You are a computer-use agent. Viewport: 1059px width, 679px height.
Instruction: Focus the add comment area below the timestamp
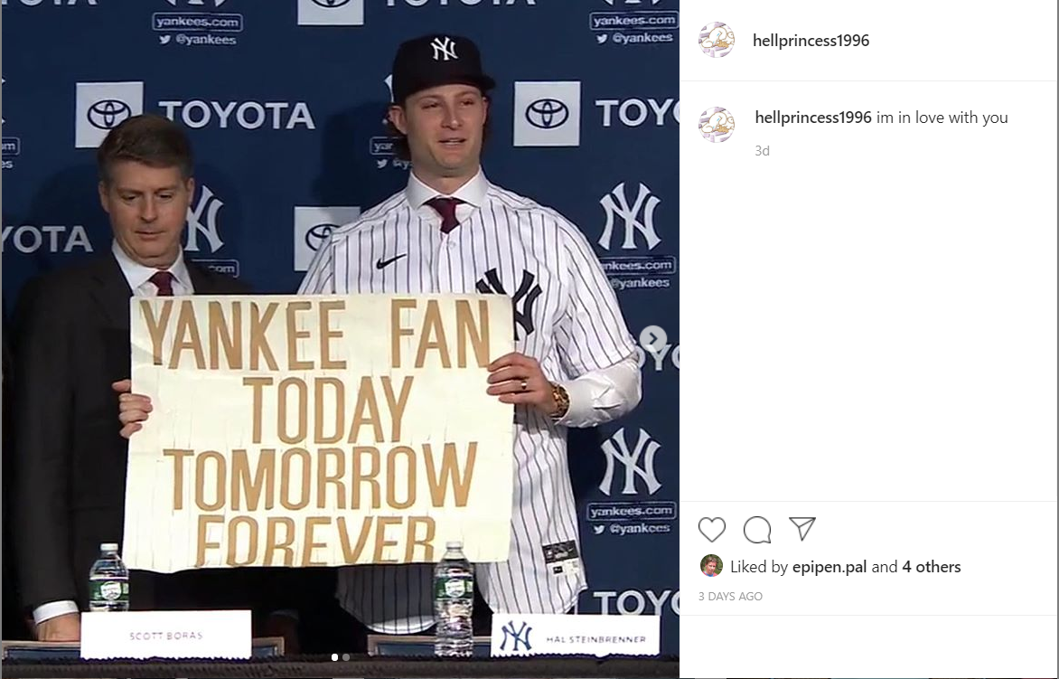tap(868, 646)
